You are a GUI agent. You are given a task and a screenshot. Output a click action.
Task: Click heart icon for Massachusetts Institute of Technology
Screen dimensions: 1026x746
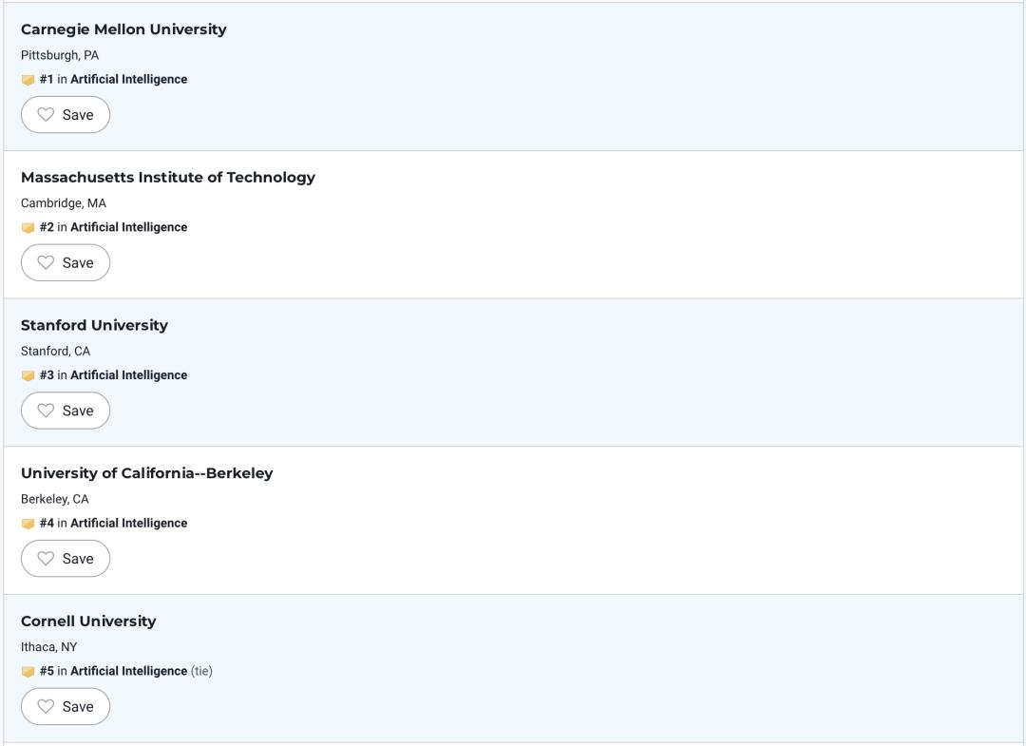(46, 262)
